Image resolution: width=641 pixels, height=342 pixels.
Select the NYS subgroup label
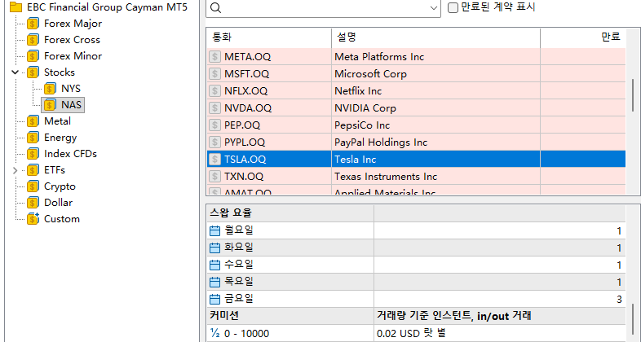(71, 89)
